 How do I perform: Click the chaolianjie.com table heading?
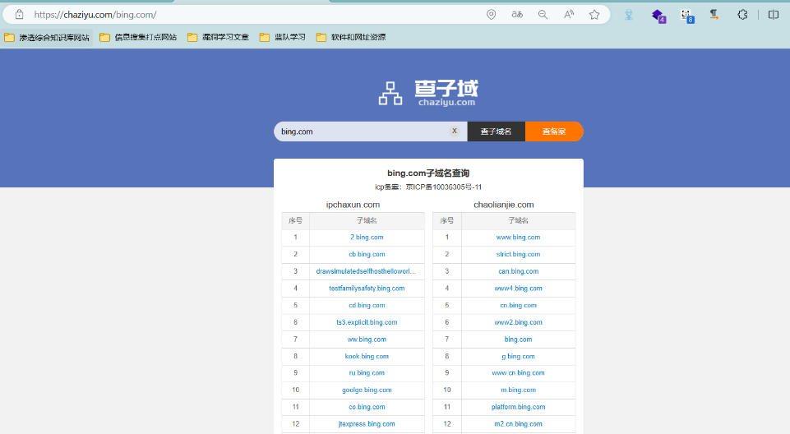click(x=503, y=205)
